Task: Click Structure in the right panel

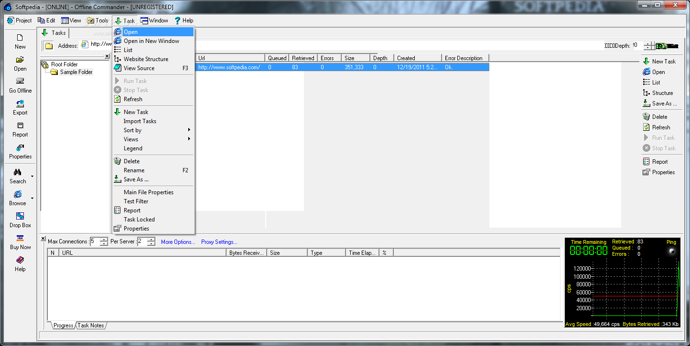Action: point(658,93)
